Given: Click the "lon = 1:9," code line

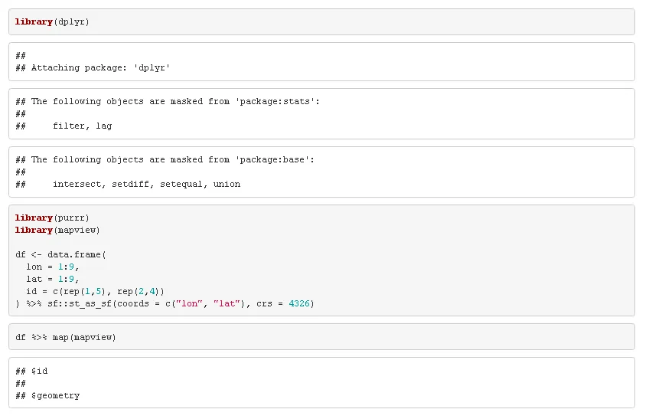Looking at the screenshot, I should [53, 267].
